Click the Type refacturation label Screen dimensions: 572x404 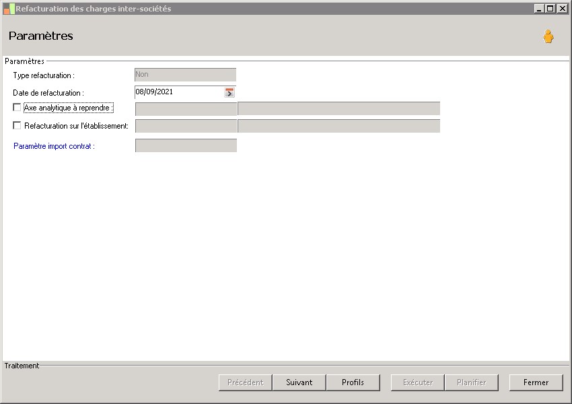[44, 75]
